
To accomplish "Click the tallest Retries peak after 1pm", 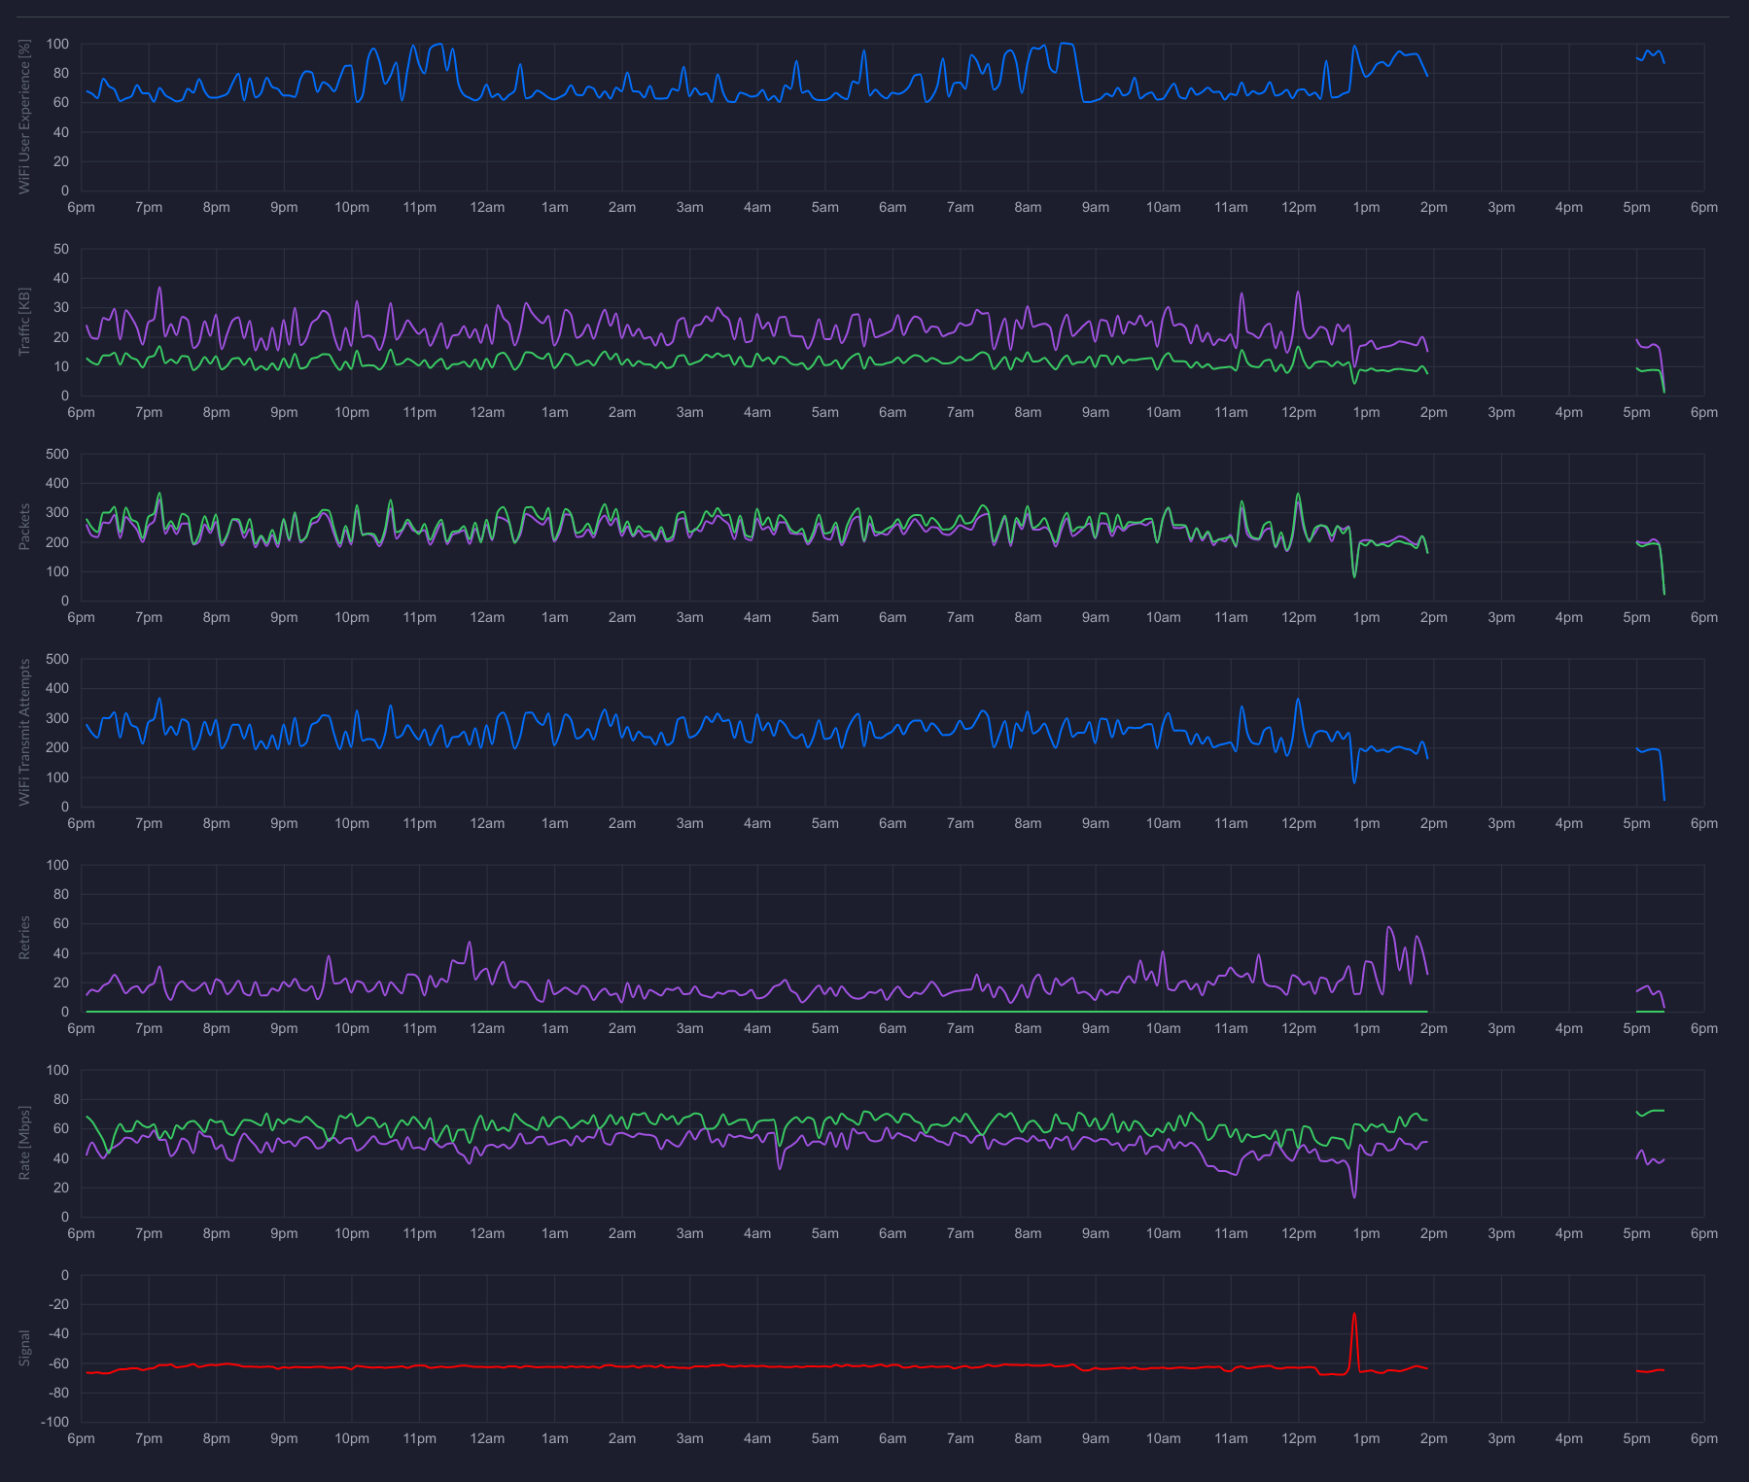I will (1388, 927).
